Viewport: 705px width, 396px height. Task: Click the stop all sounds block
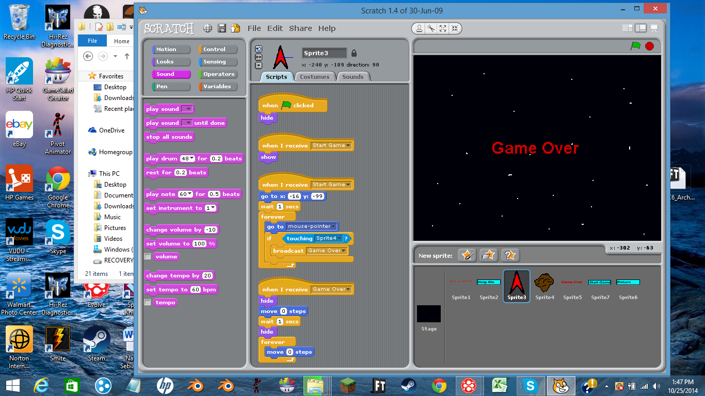click(x=169, y=137)
